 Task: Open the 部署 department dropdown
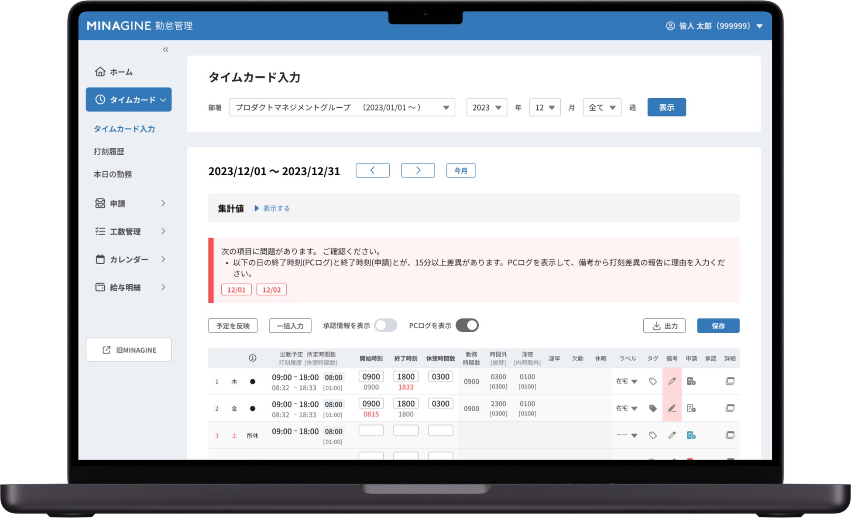tap(342, 107)
